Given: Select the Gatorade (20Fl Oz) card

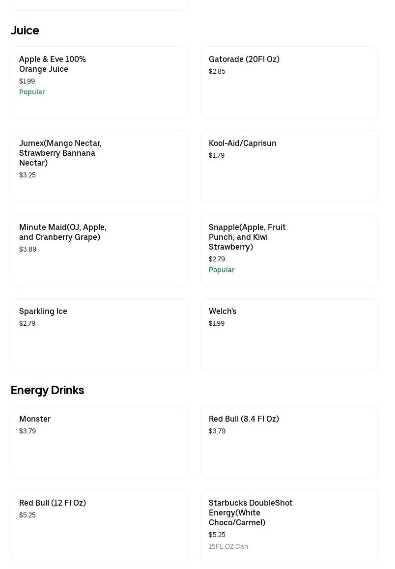Looking at the screenshot, I should [x=289, y=82].
